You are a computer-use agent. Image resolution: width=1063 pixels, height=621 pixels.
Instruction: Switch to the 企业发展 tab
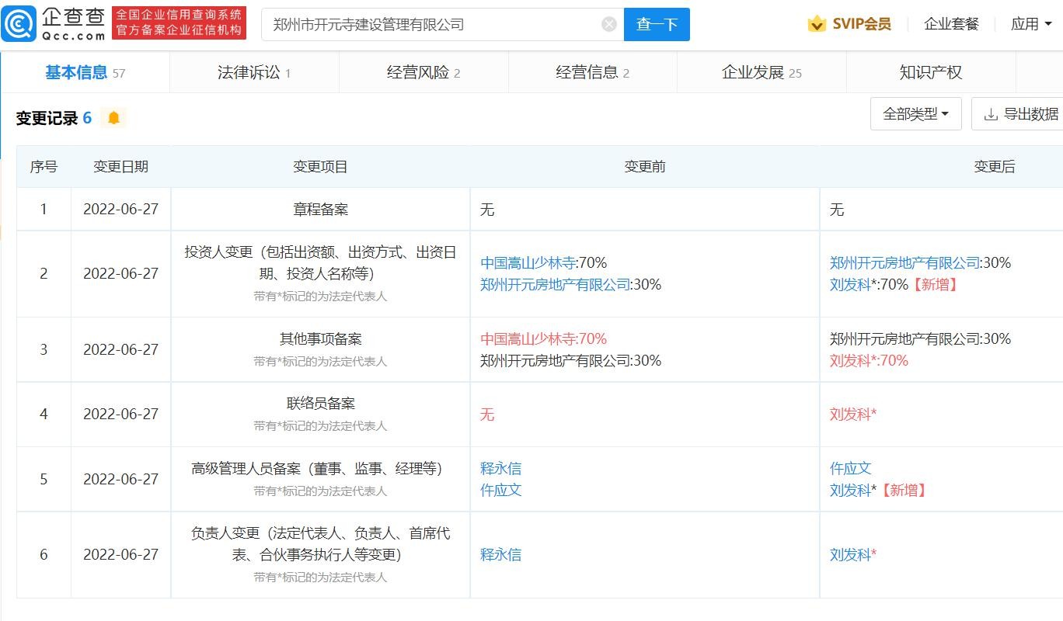pos(762,72)
